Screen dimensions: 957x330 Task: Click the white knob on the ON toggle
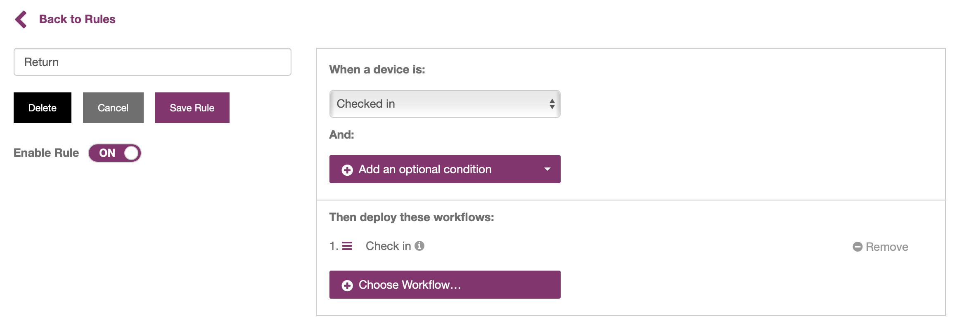(x=131, y=153)
